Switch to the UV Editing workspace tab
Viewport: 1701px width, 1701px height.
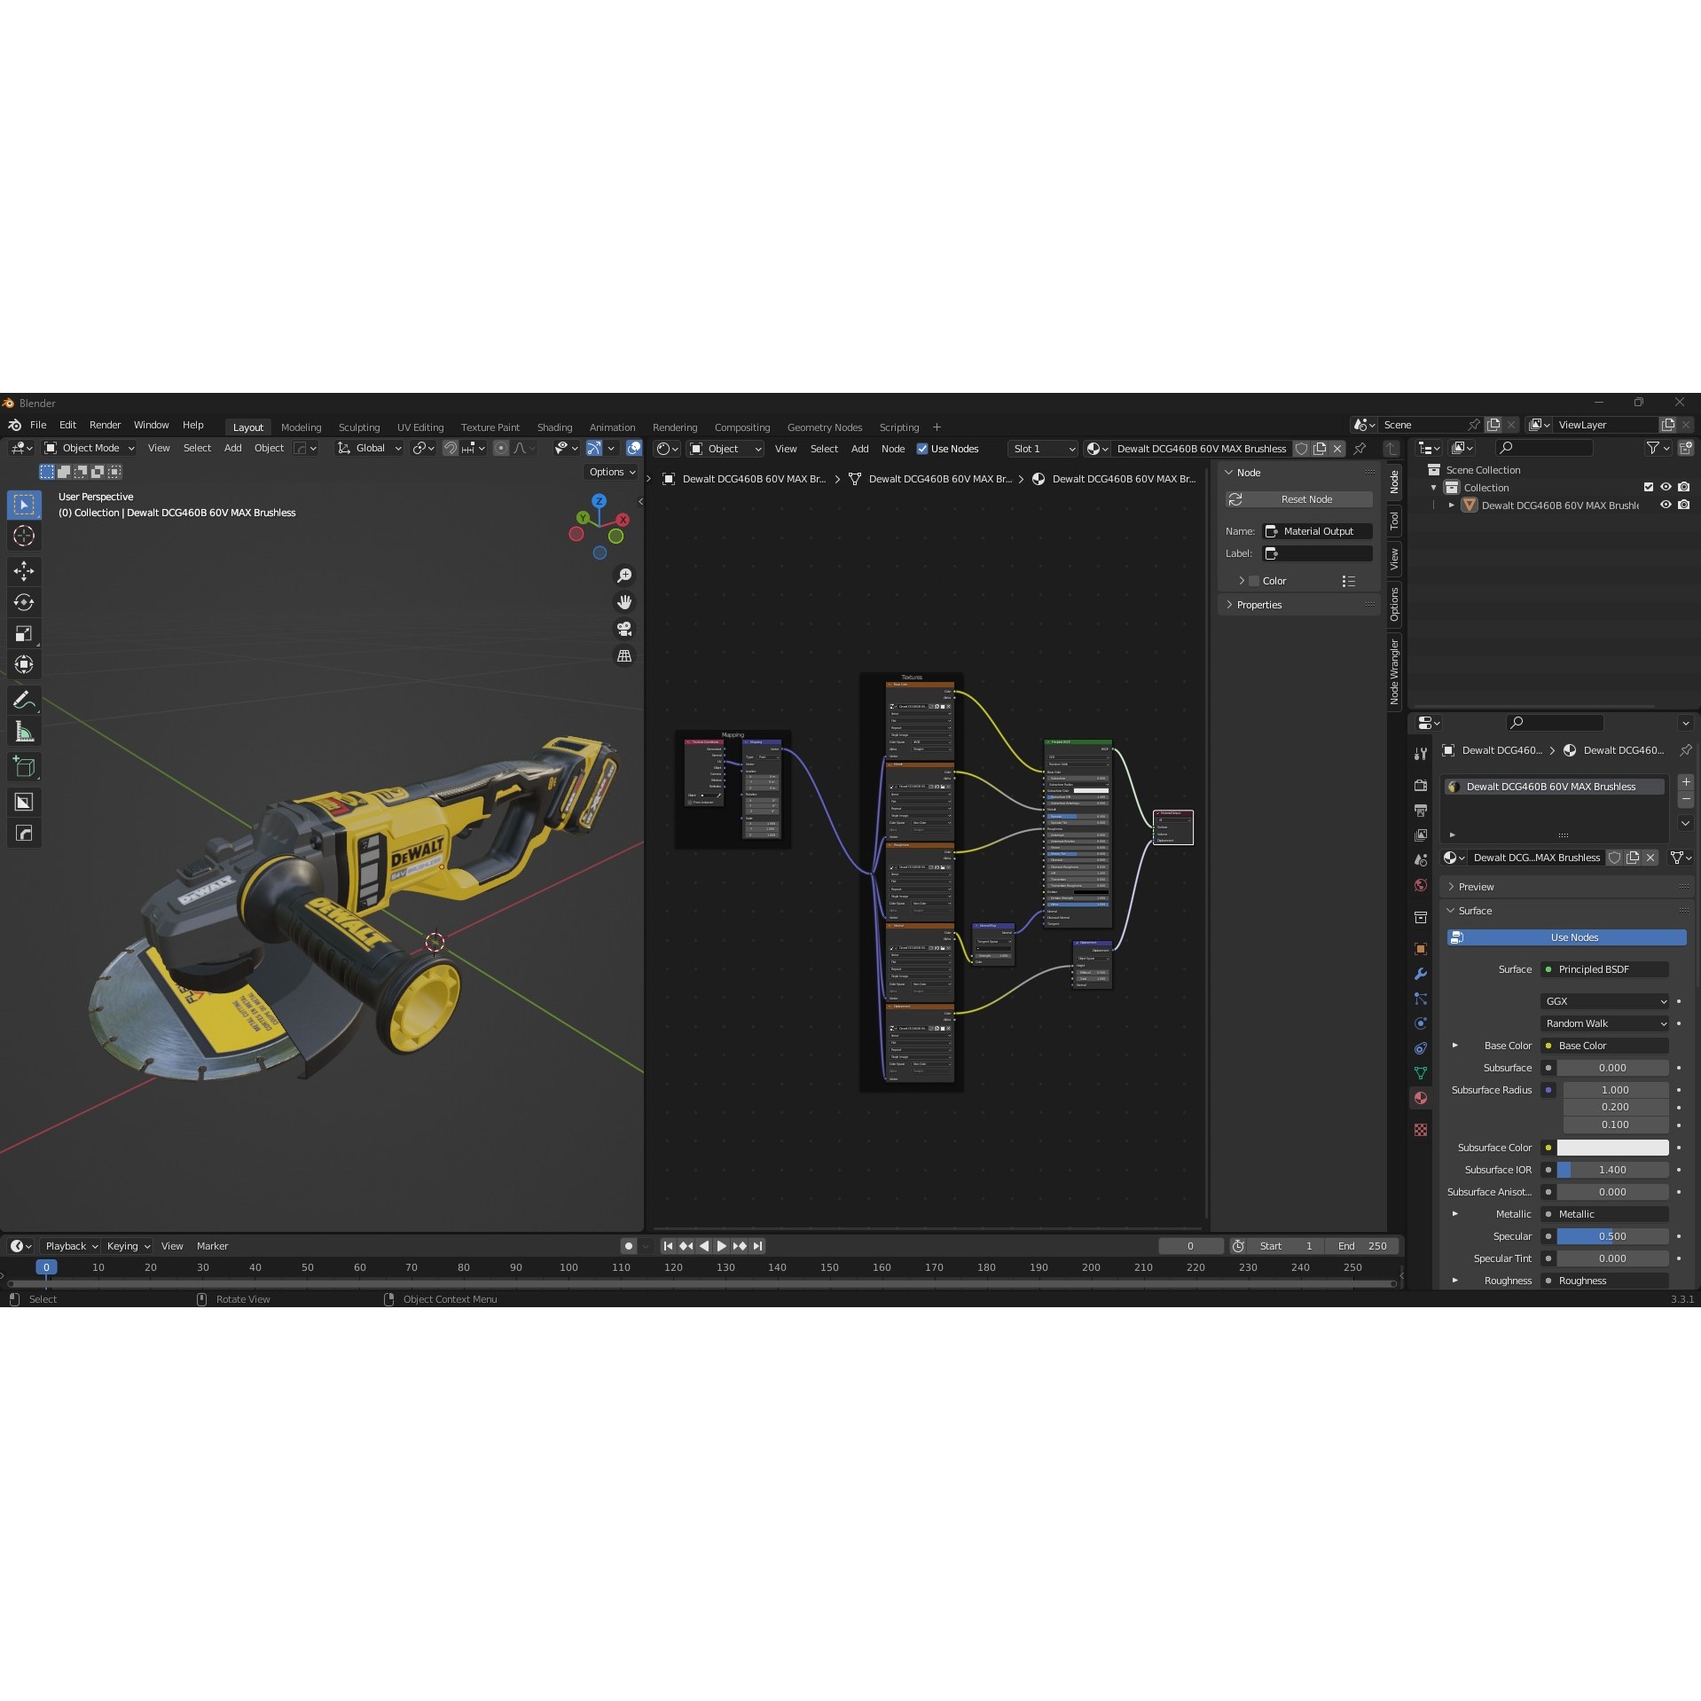[x=420, y=427]
